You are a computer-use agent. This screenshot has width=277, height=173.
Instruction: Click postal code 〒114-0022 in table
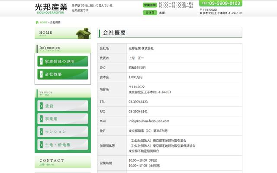[x=137, y=87]
